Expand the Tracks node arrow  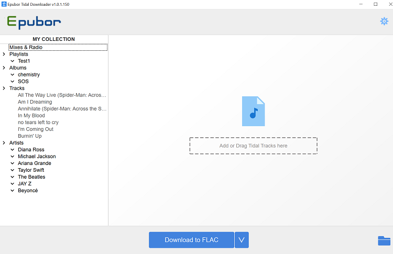(4, 88)
